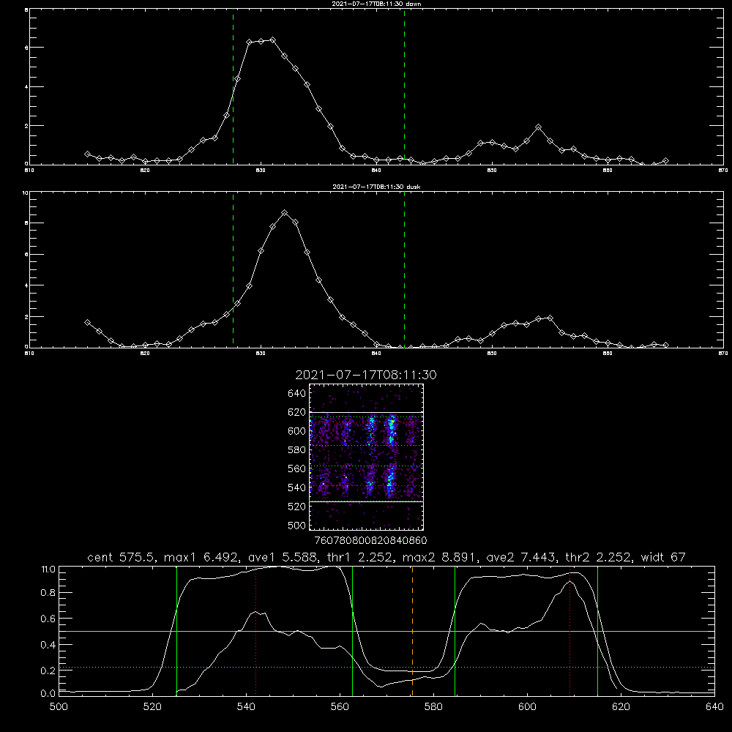Select the red dotted line near 542 in bottom plot

(x=255, y=631)
